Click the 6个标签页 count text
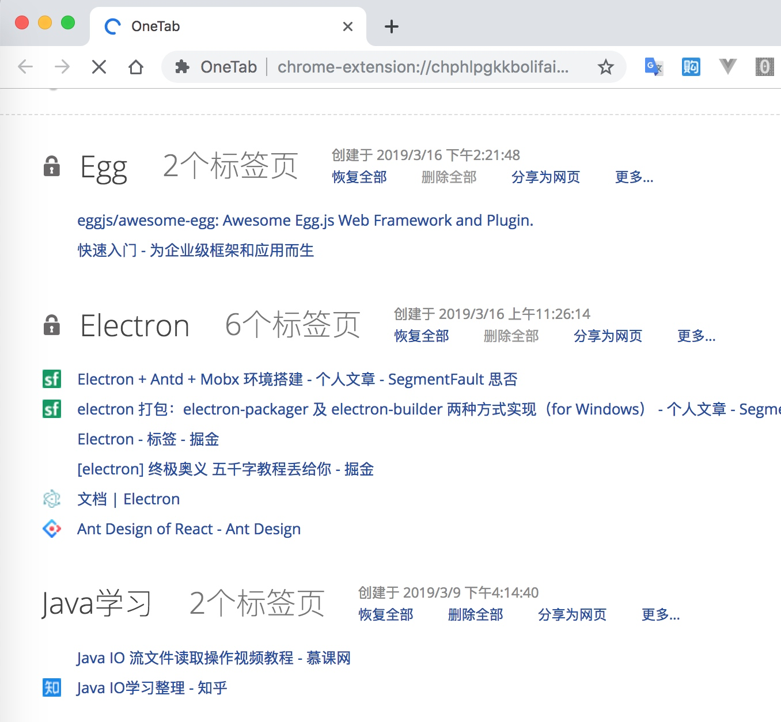The image size is (781, 722). click(293, 325)
